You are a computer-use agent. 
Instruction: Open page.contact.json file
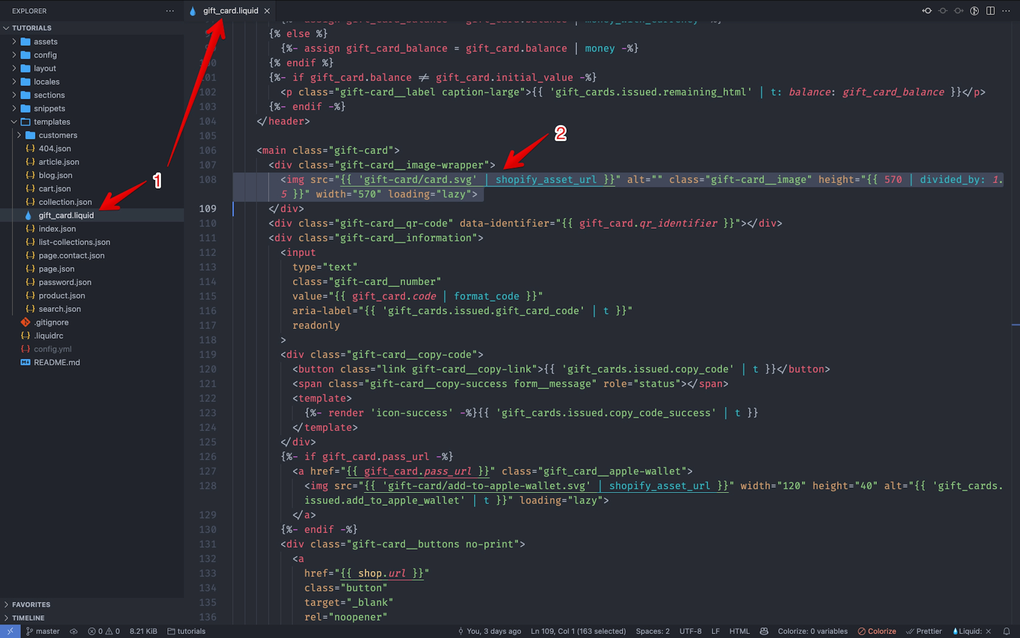pyautogui.click(x=92, y=255)
